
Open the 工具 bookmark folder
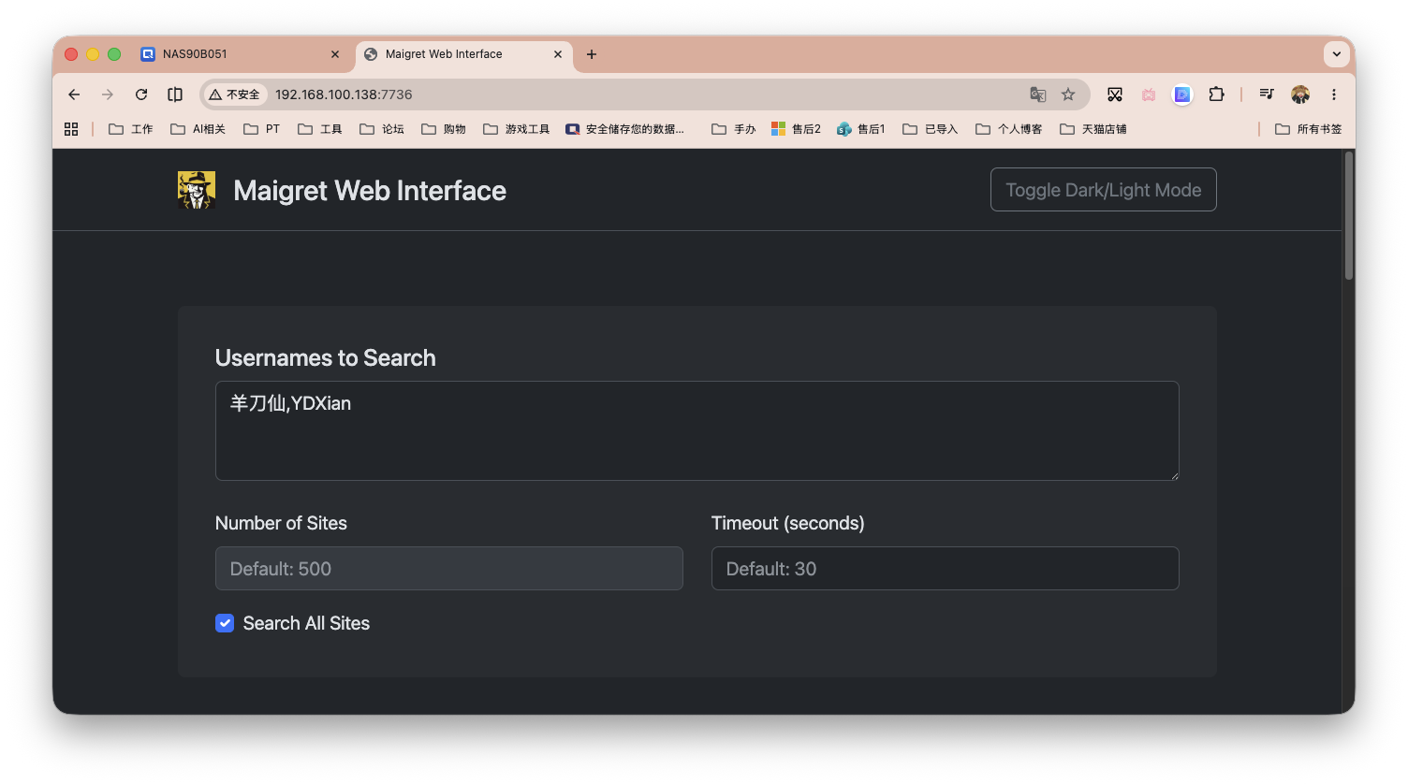320,129
